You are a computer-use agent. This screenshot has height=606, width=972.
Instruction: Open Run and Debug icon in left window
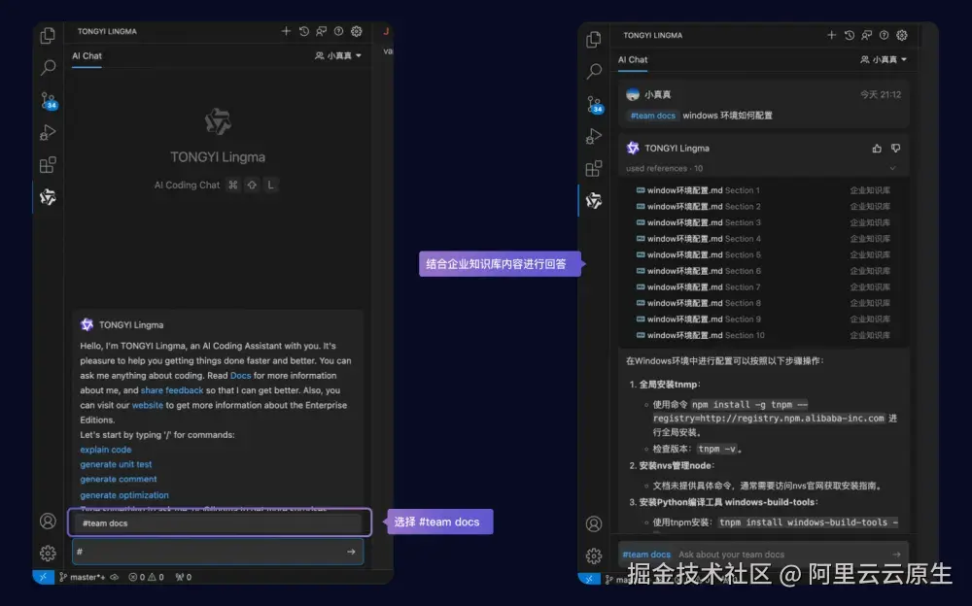[x=48, y=133]
